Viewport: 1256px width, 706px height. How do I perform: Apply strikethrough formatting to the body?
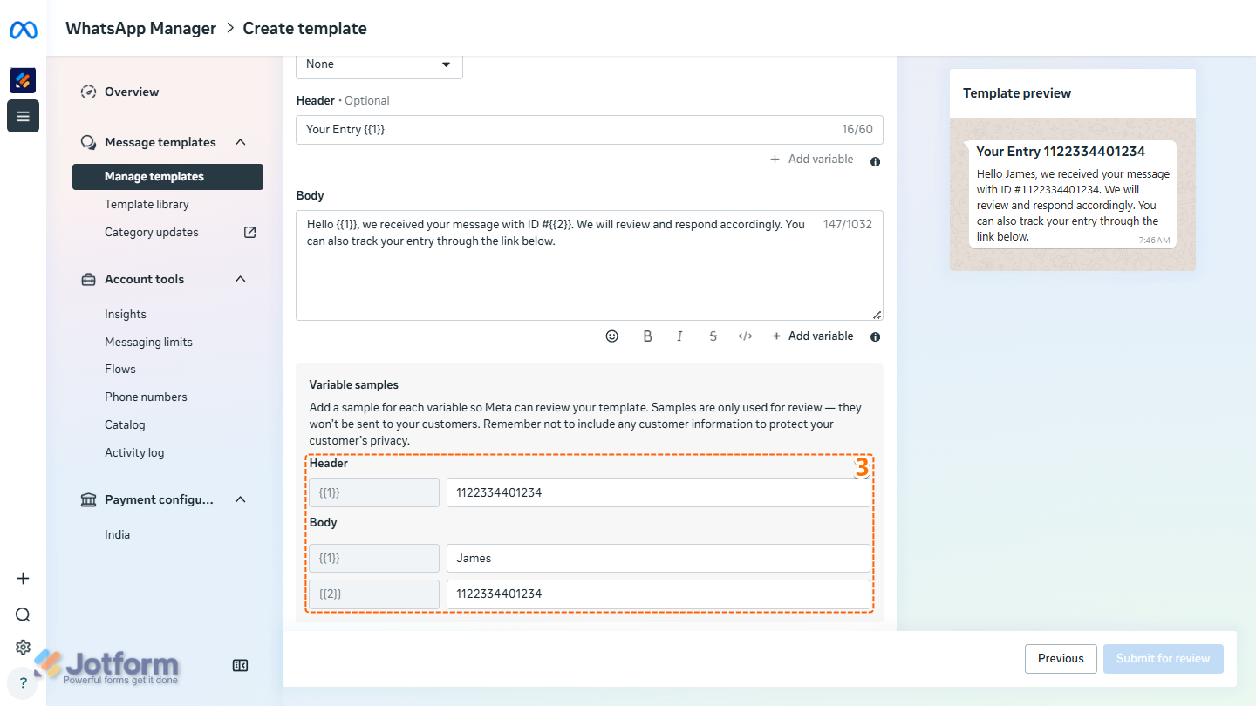713,336
